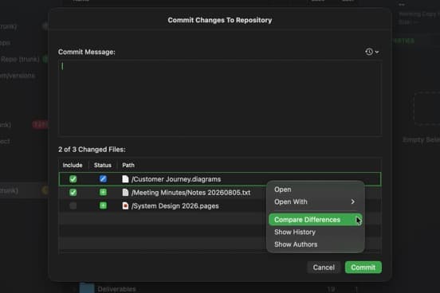
Task: Click added status icon of System Design 2026.pages
Action: click(103, 205)
